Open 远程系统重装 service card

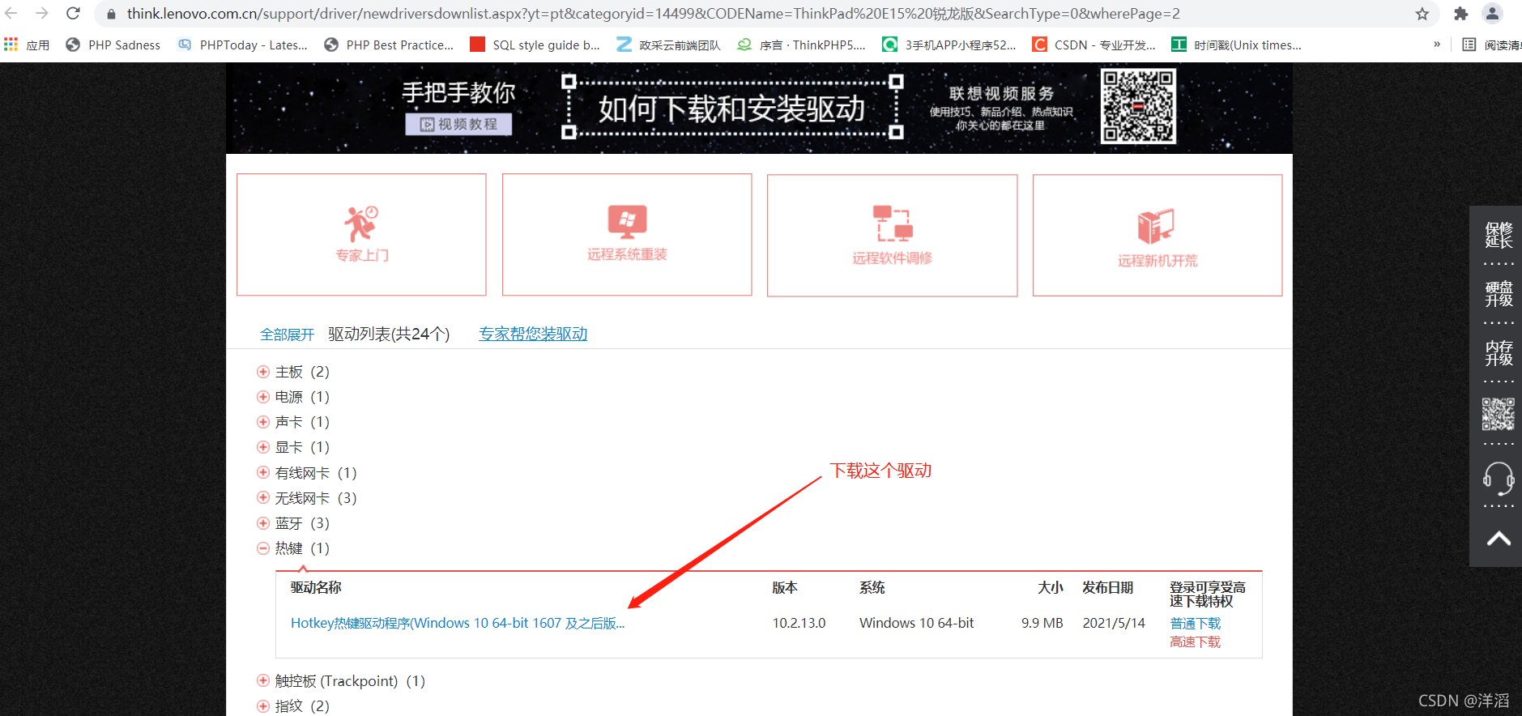(x=627, y=234)
